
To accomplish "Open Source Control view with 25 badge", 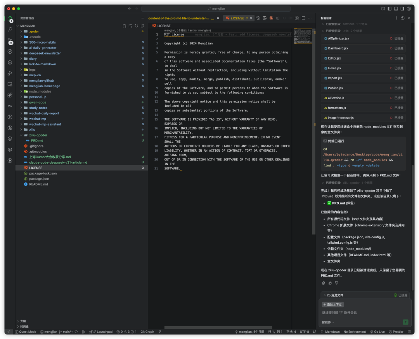I will pyautogui.click(x=10, y=40).
